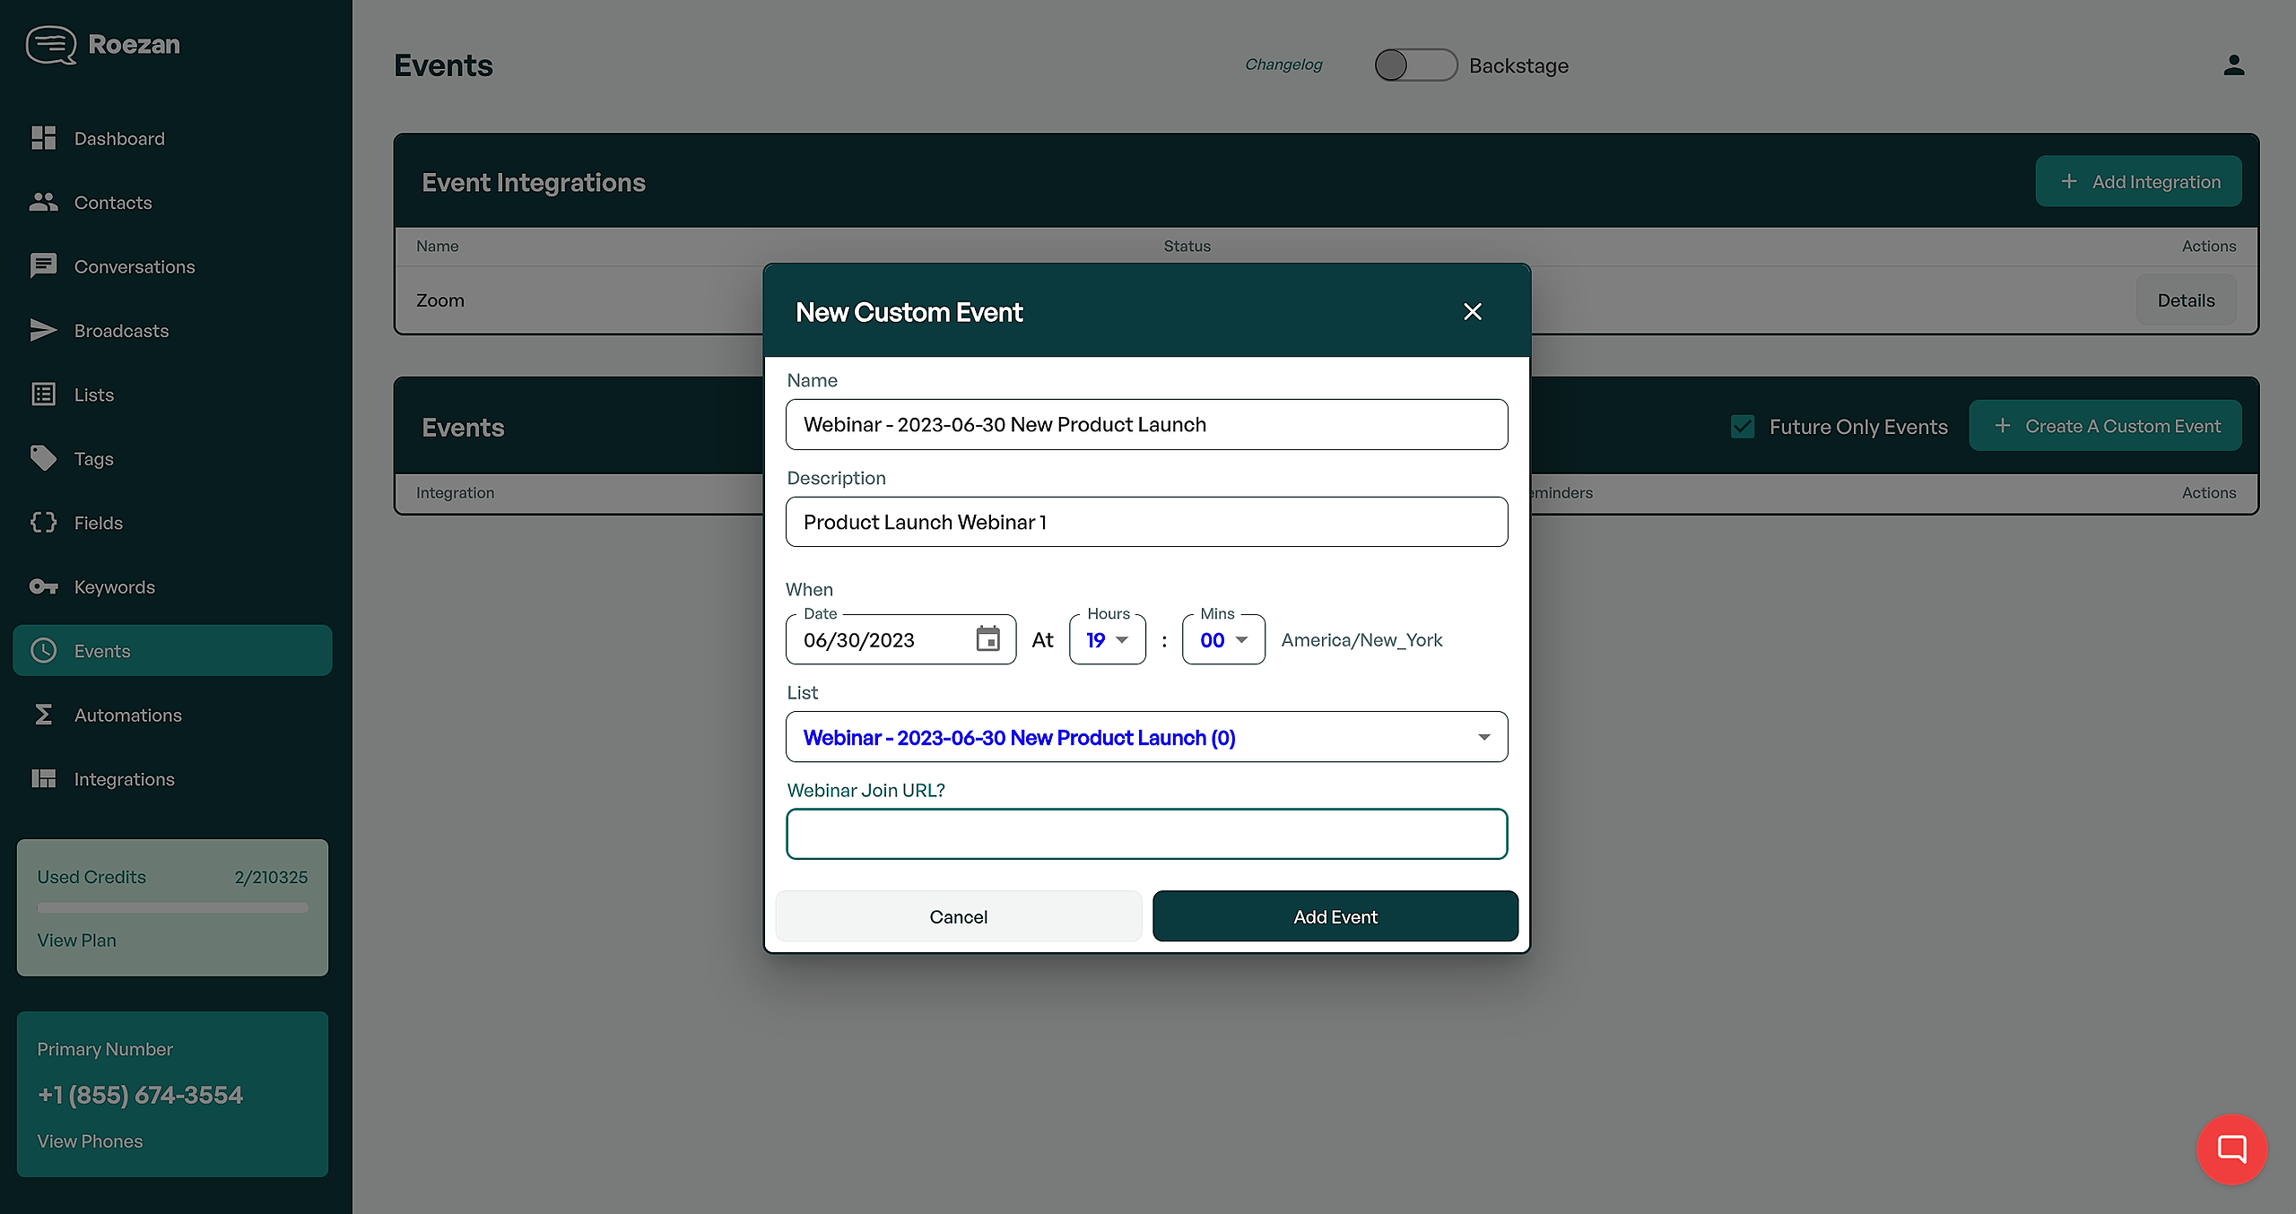Open the user account profile icon
Screen dimensions: 2296x1214
tap(2233, 65)
